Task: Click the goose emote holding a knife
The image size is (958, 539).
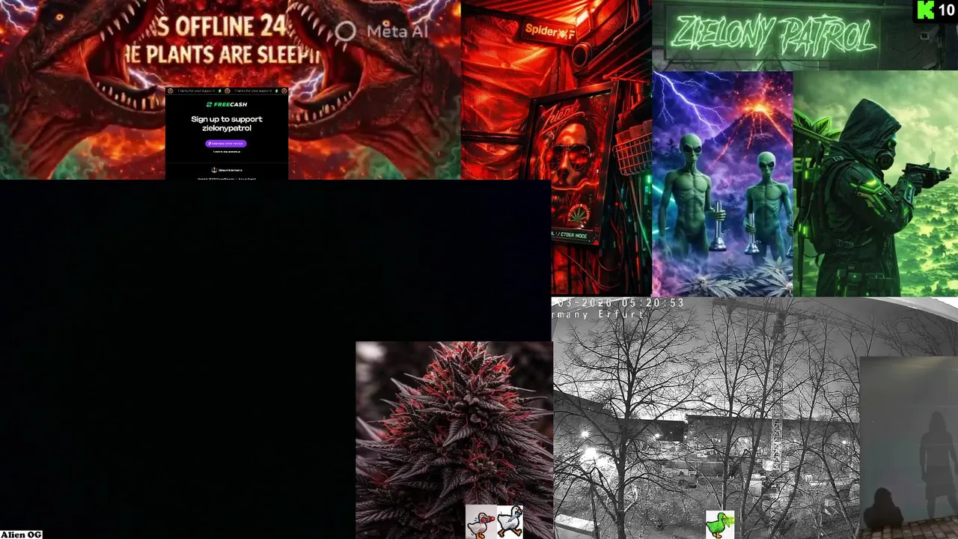Action: 509,521
